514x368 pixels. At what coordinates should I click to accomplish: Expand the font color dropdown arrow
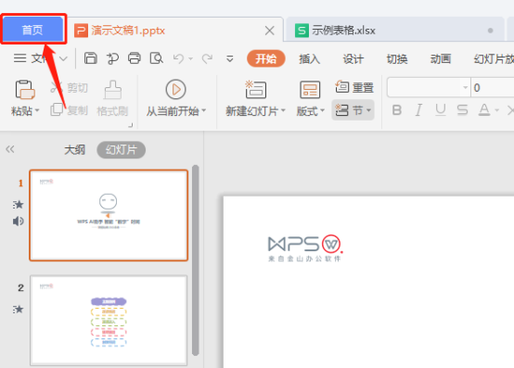click(x=497, y=110)
